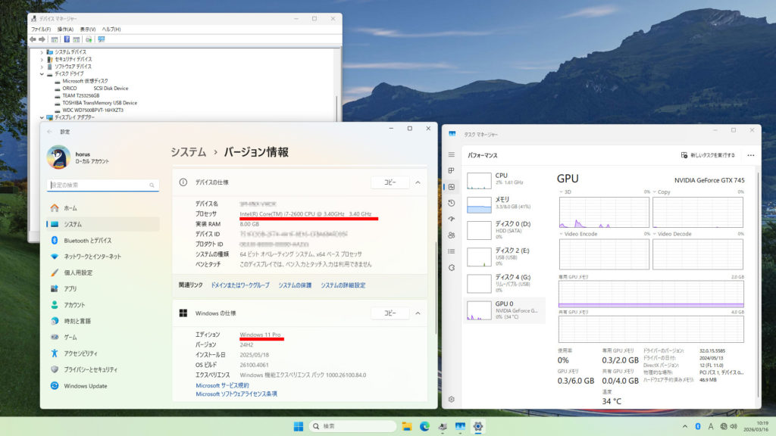
Task: Click the Device Manager help toolbar icon
Action: click(67, 39)
